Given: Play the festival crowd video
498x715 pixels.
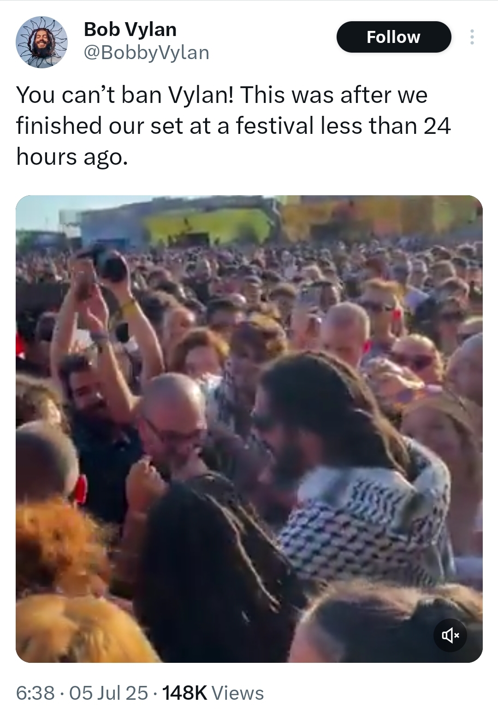Looking at the screenshot, I should [249, 429].
